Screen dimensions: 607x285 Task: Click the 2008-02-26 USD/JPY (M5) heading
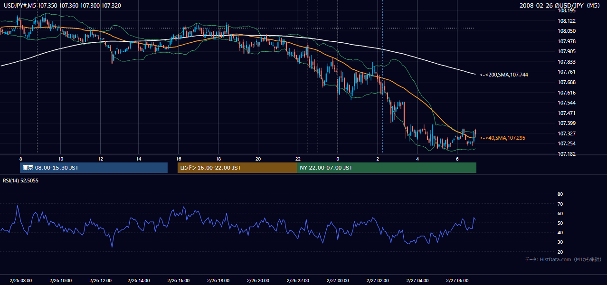pos(561,5)
